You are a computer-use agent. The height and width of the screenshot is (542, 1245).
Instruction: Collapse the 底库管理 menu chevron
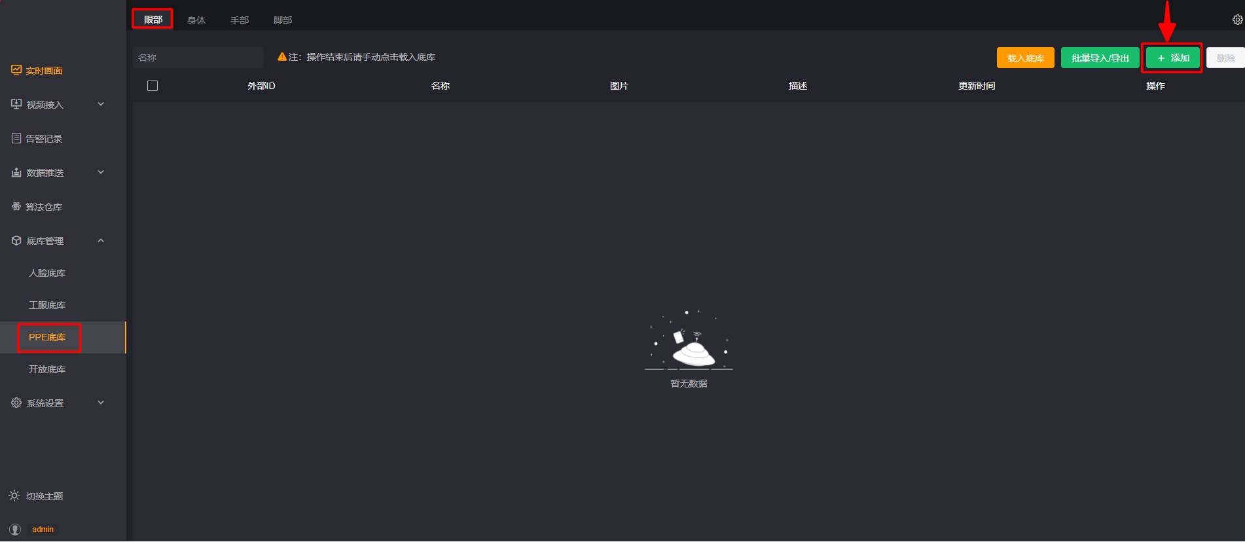[x=101, y=240]
